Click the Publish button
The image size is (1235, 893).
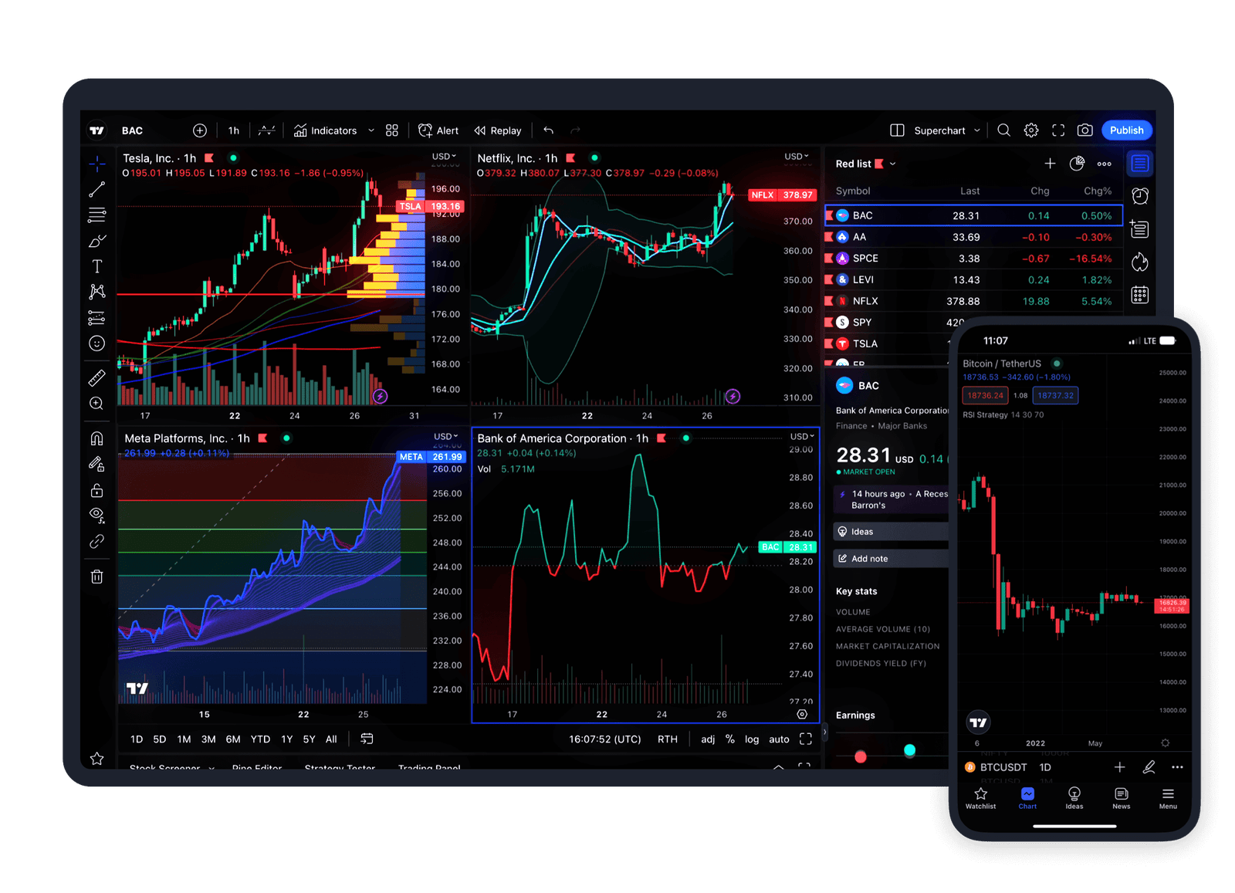click(x=1126, y=130)
